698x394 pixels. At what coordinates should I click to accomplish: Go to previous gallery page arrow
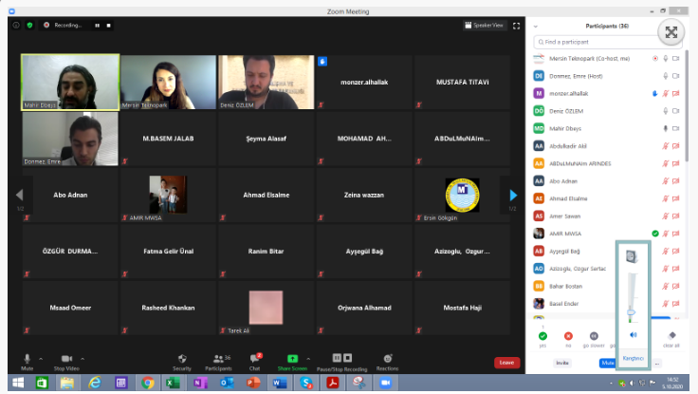[x=20, y=196]
